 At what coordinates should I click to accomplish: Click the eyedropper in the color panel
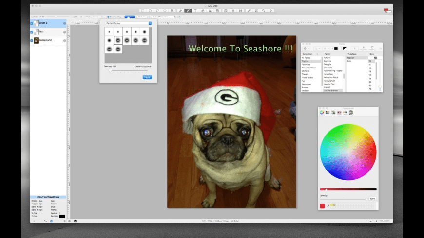(x=327, y=206)
